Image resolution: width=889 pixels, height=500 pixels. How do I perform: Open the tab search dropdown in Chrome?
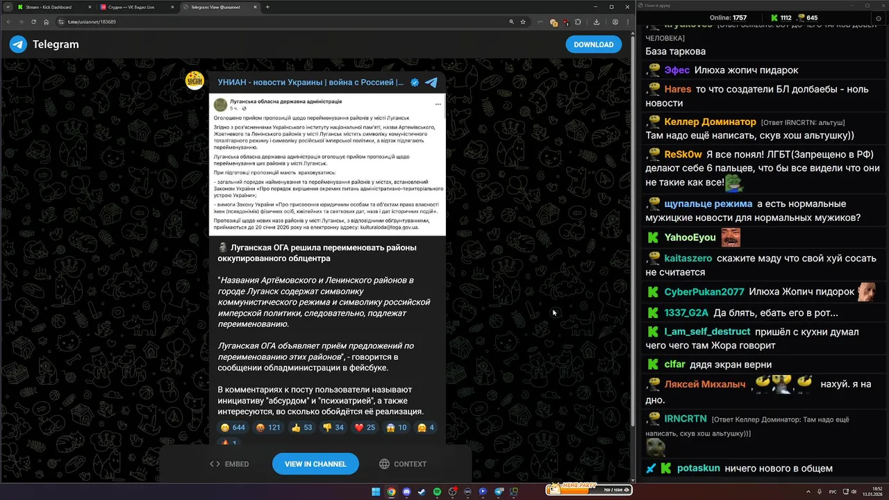(8, 7)
